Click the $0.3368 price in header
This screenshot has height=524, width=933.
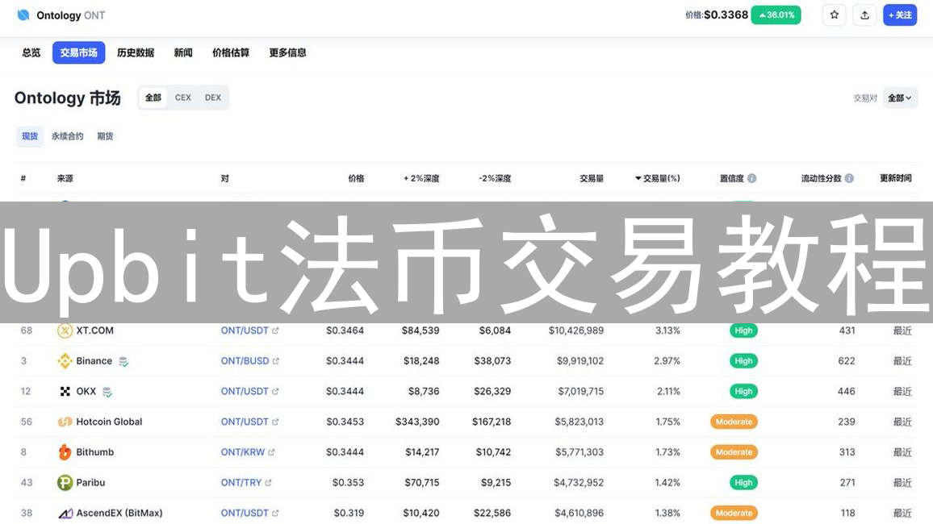point(726,15)
